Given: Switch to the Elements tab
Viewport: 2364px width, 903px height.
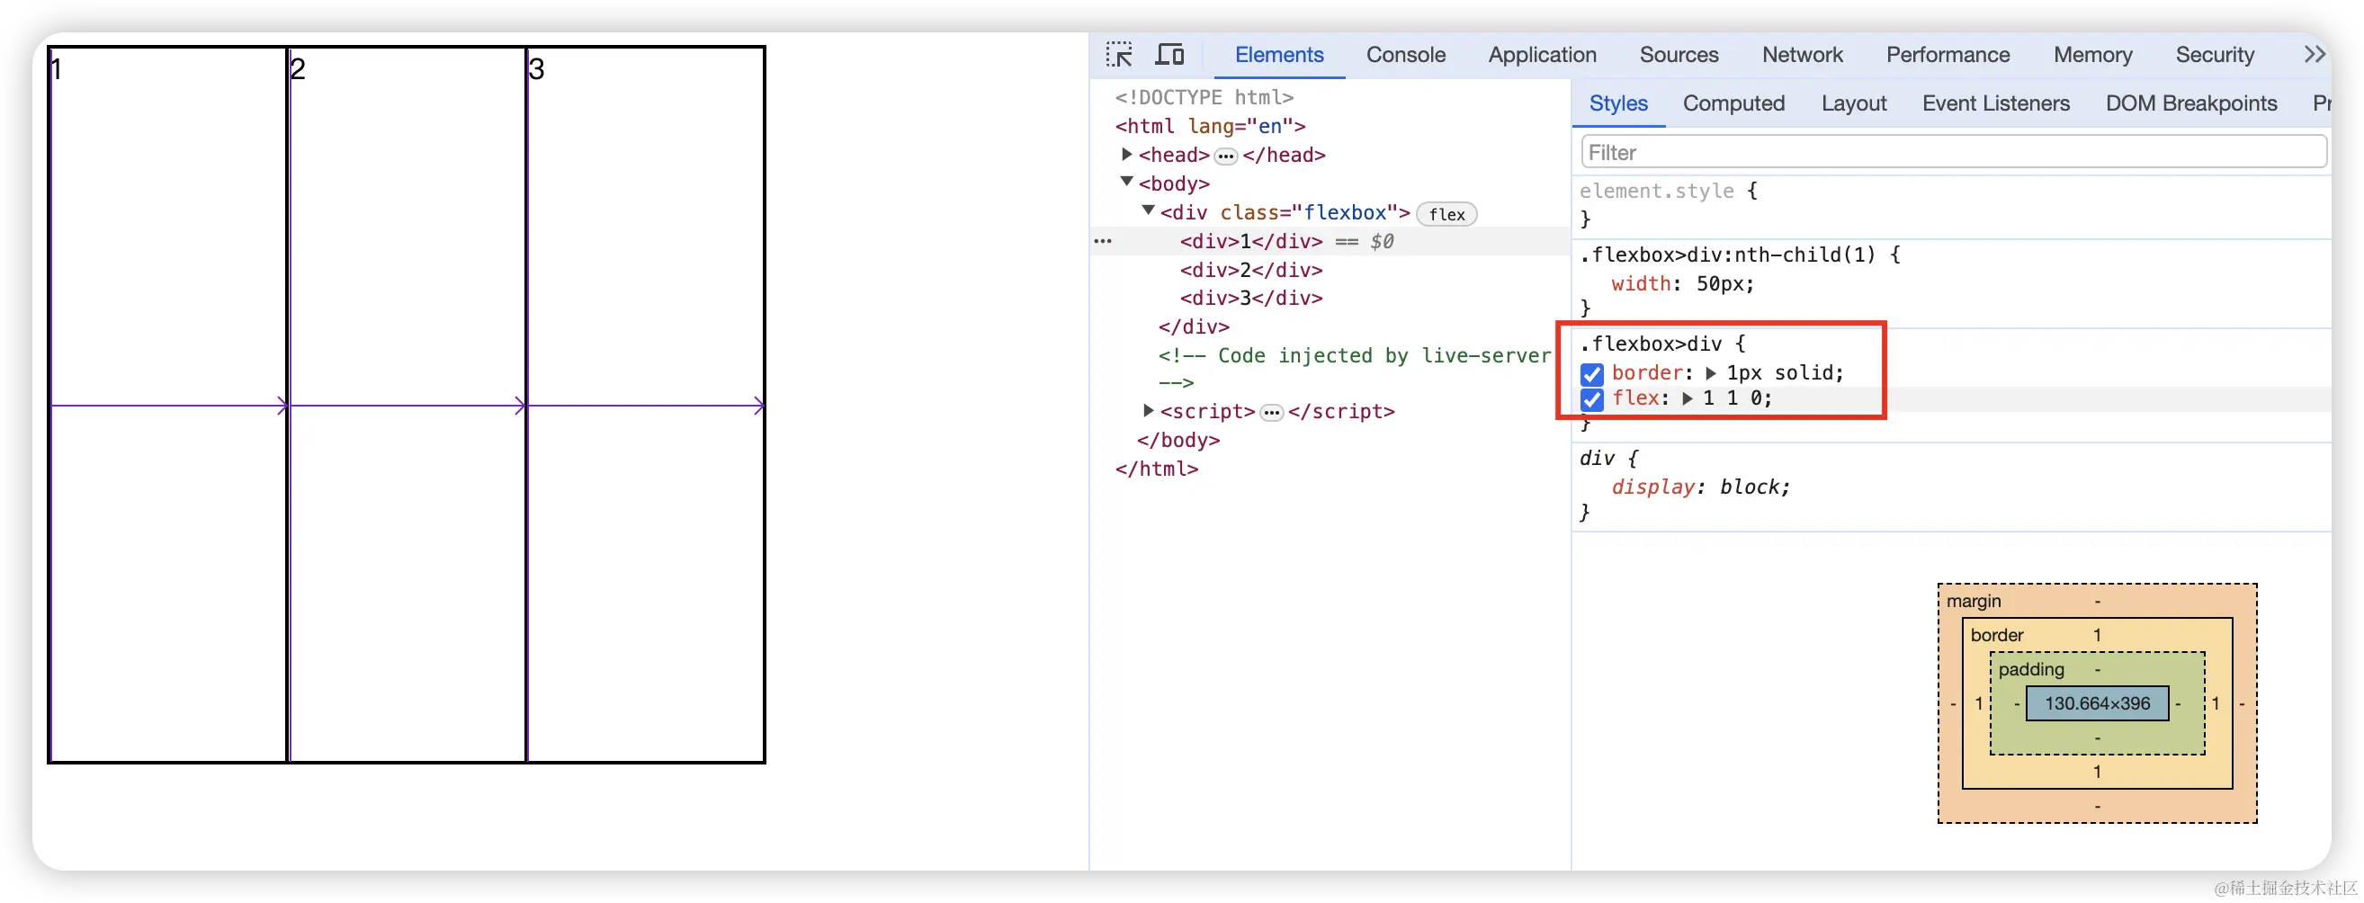Looking at the screenshot, I should (x=1278, y=55).
